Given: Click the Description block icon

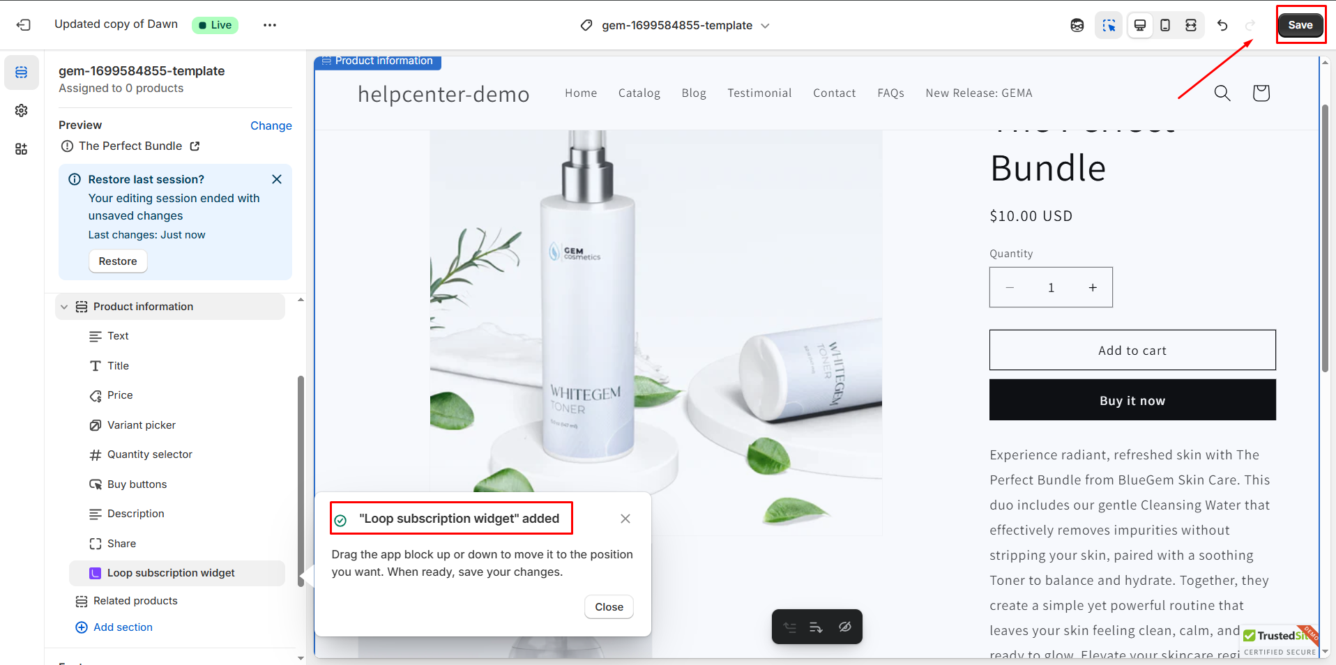Looking at the screenshot, I should coord(96,514).
